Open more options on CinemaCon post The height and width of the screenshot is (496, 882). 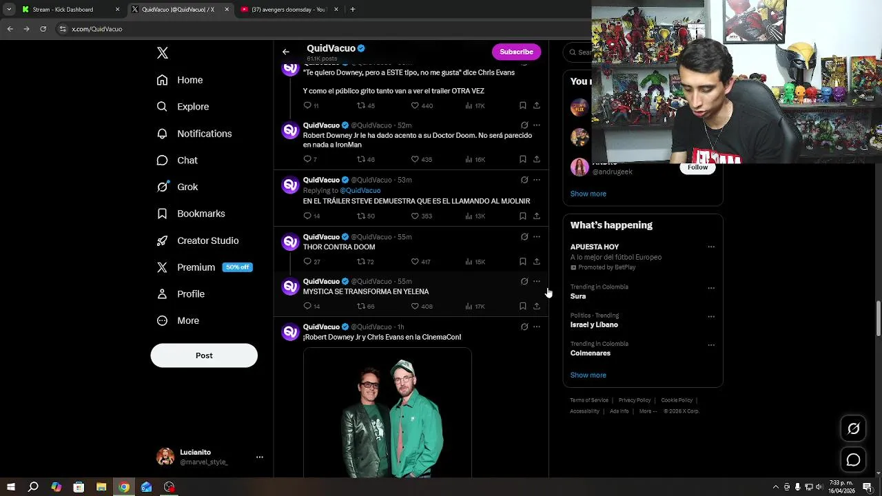point(537,327)
